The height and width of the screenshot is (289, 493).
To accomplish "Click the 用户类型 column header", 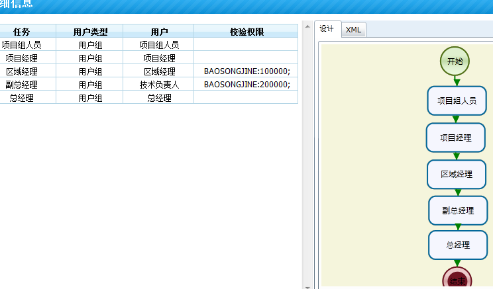I will click(x=90, y=32).
